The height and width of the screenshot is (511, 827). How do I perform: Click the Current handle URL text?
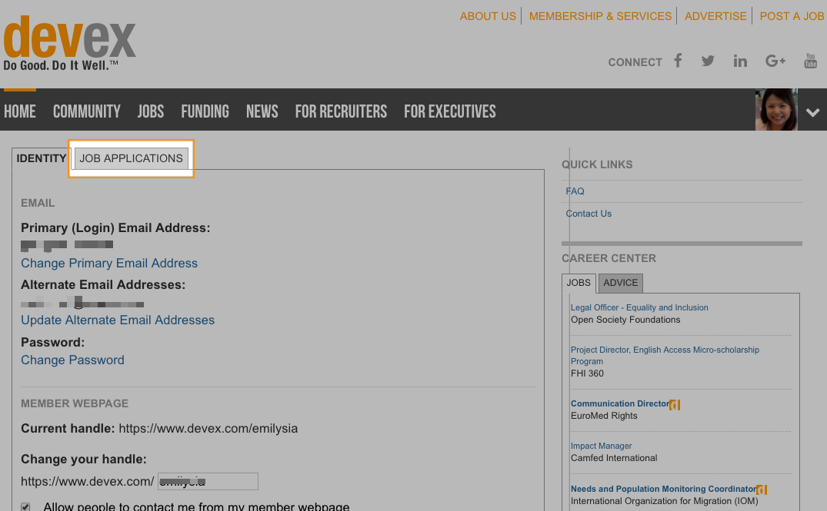coord(208,429)
